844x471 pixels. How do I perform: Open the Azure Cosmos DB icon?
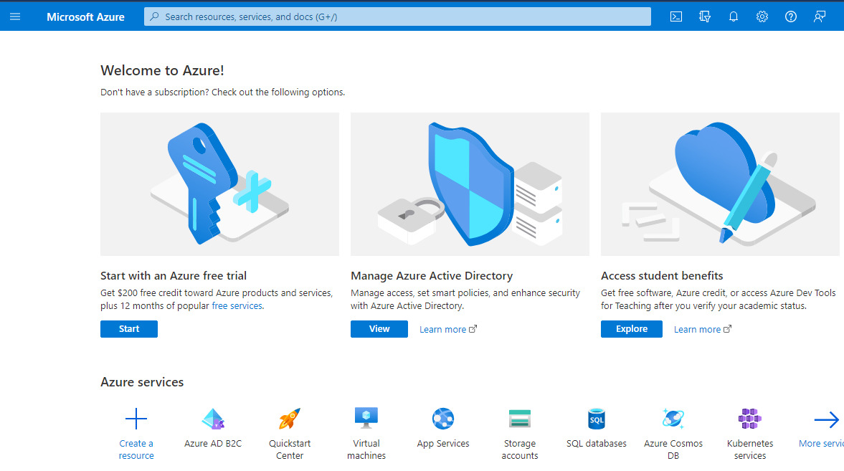673,419
